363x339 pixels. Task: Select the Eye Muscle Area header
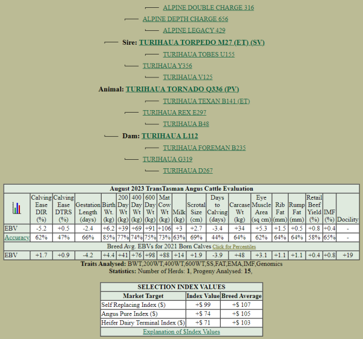click(x=261, y=208)
